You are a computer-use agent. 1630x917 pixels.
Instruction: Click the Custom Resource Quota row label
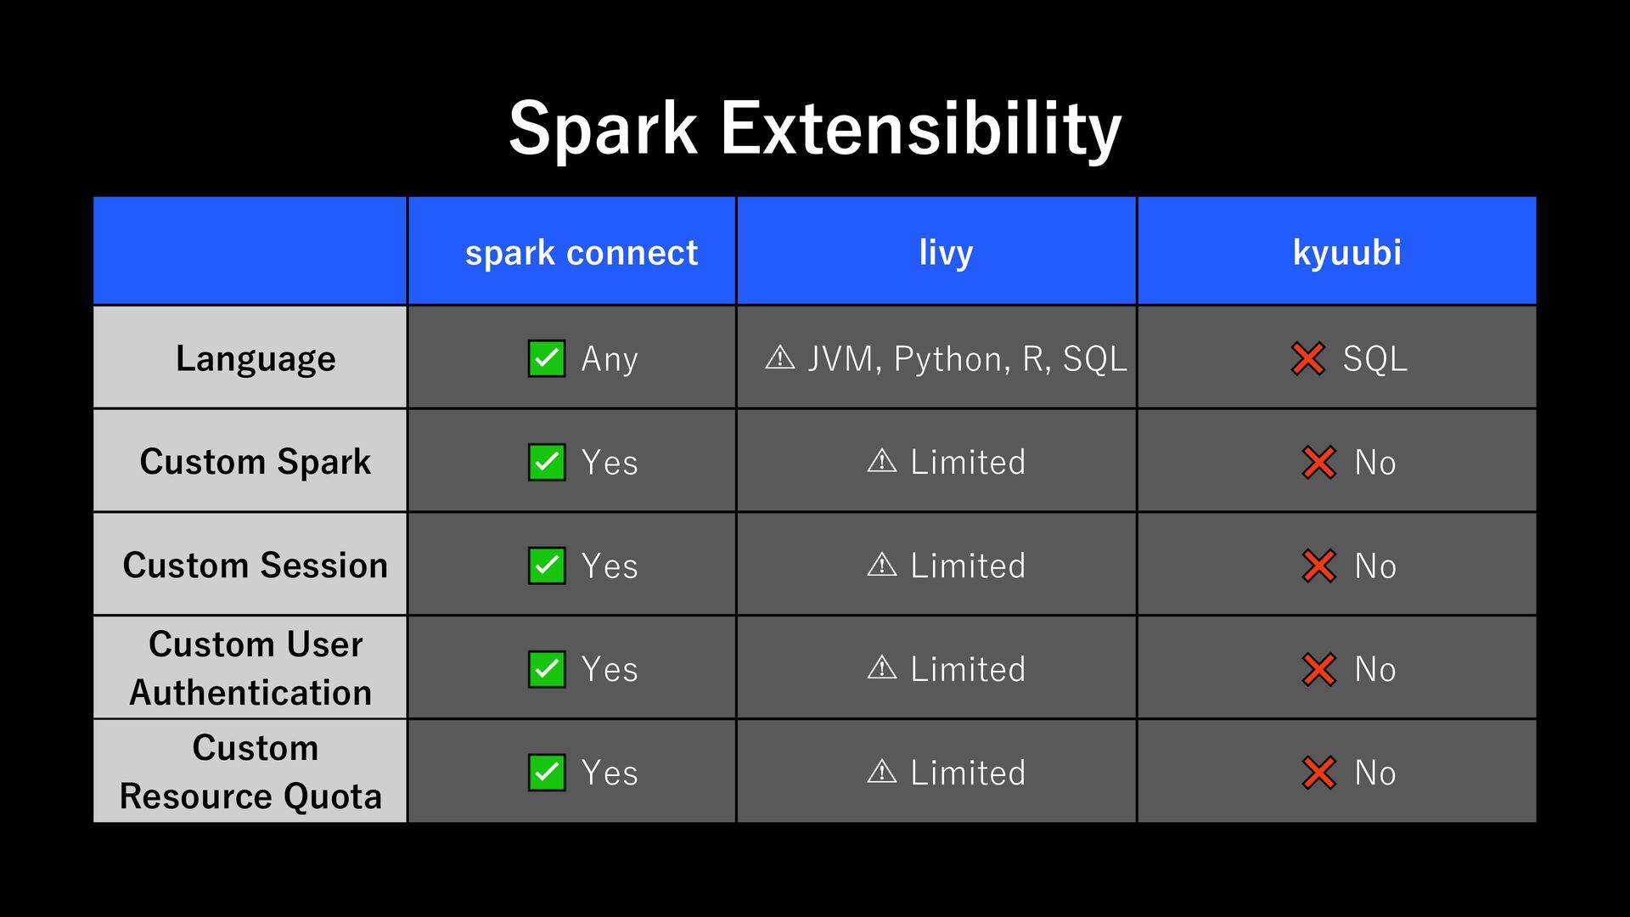point(251,772)
